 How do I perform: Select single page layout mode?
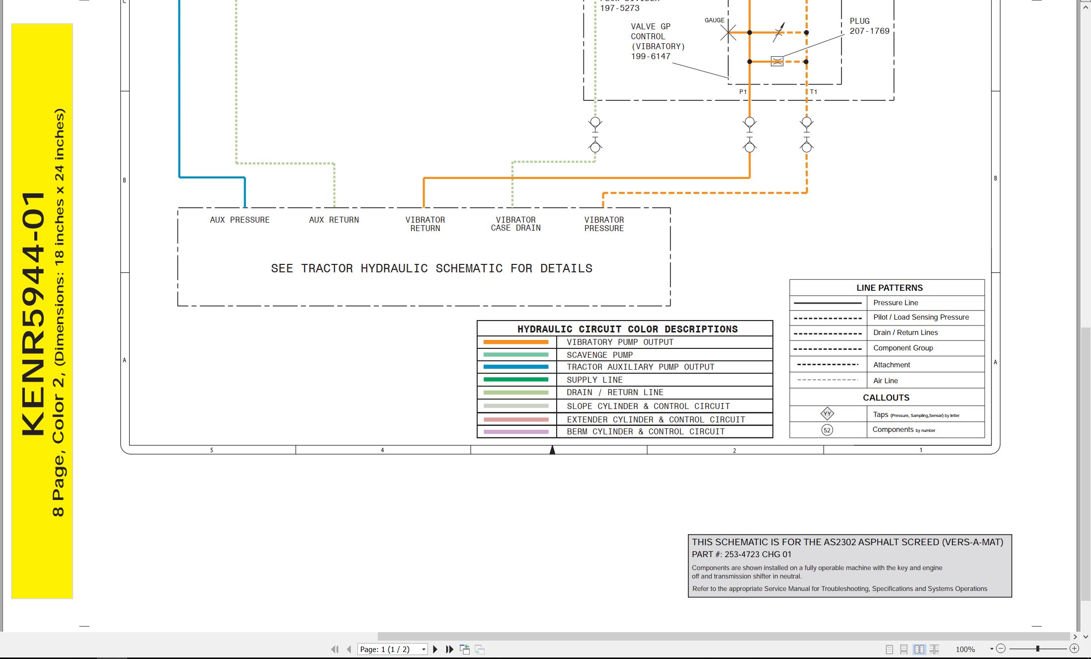click(x=890, y=649)
